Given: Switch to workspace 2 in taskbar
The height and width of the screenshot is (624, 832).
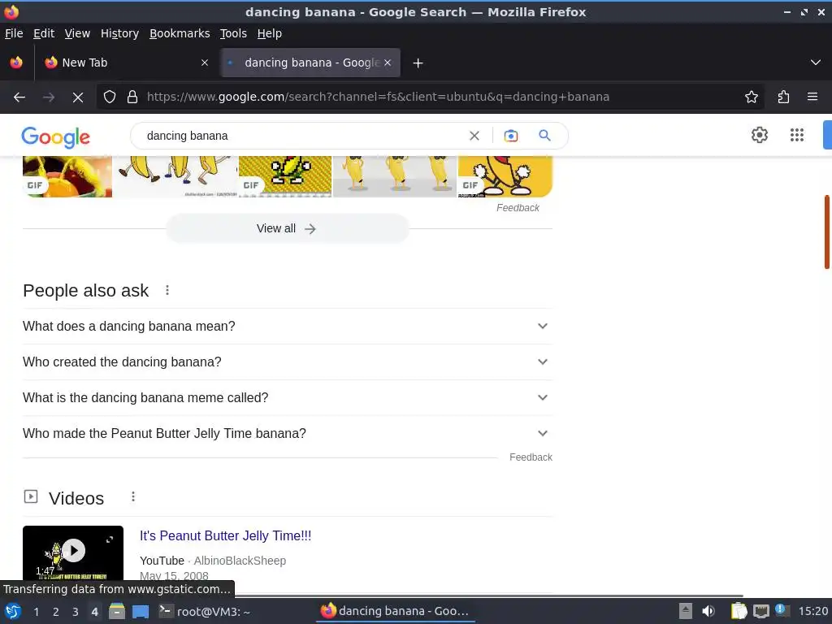Looking at the screenshot, I should 56,612.
